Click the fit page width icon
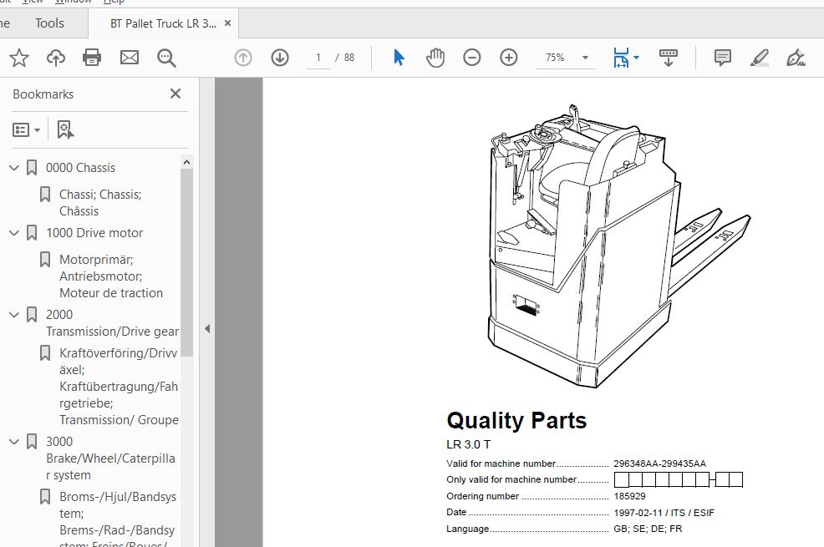The image size is (824, 547). (621, 58)
